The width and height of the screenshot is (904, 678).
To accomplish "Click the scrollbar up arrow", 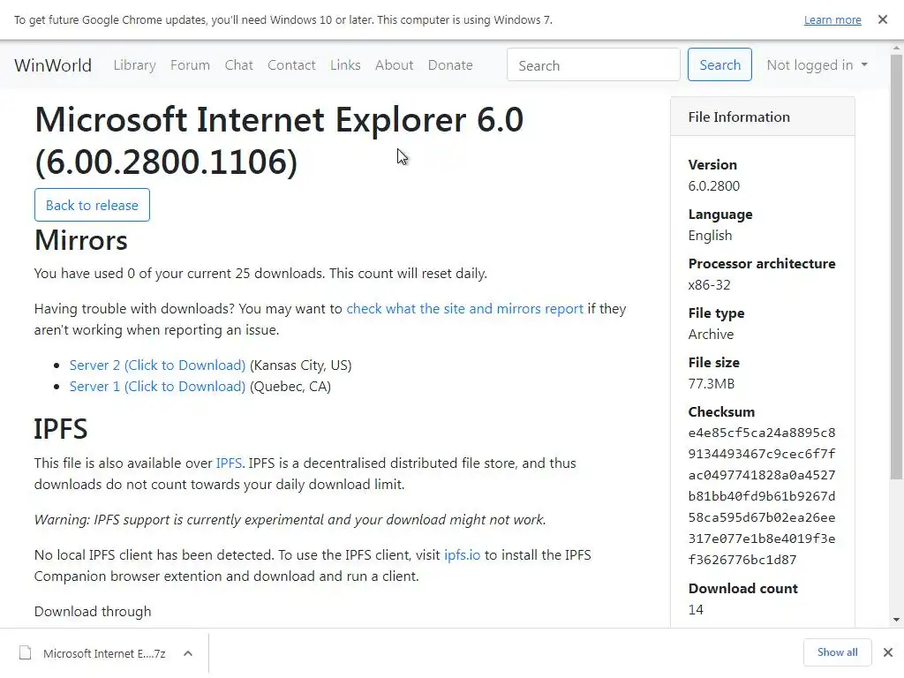I will pos(896,49).
